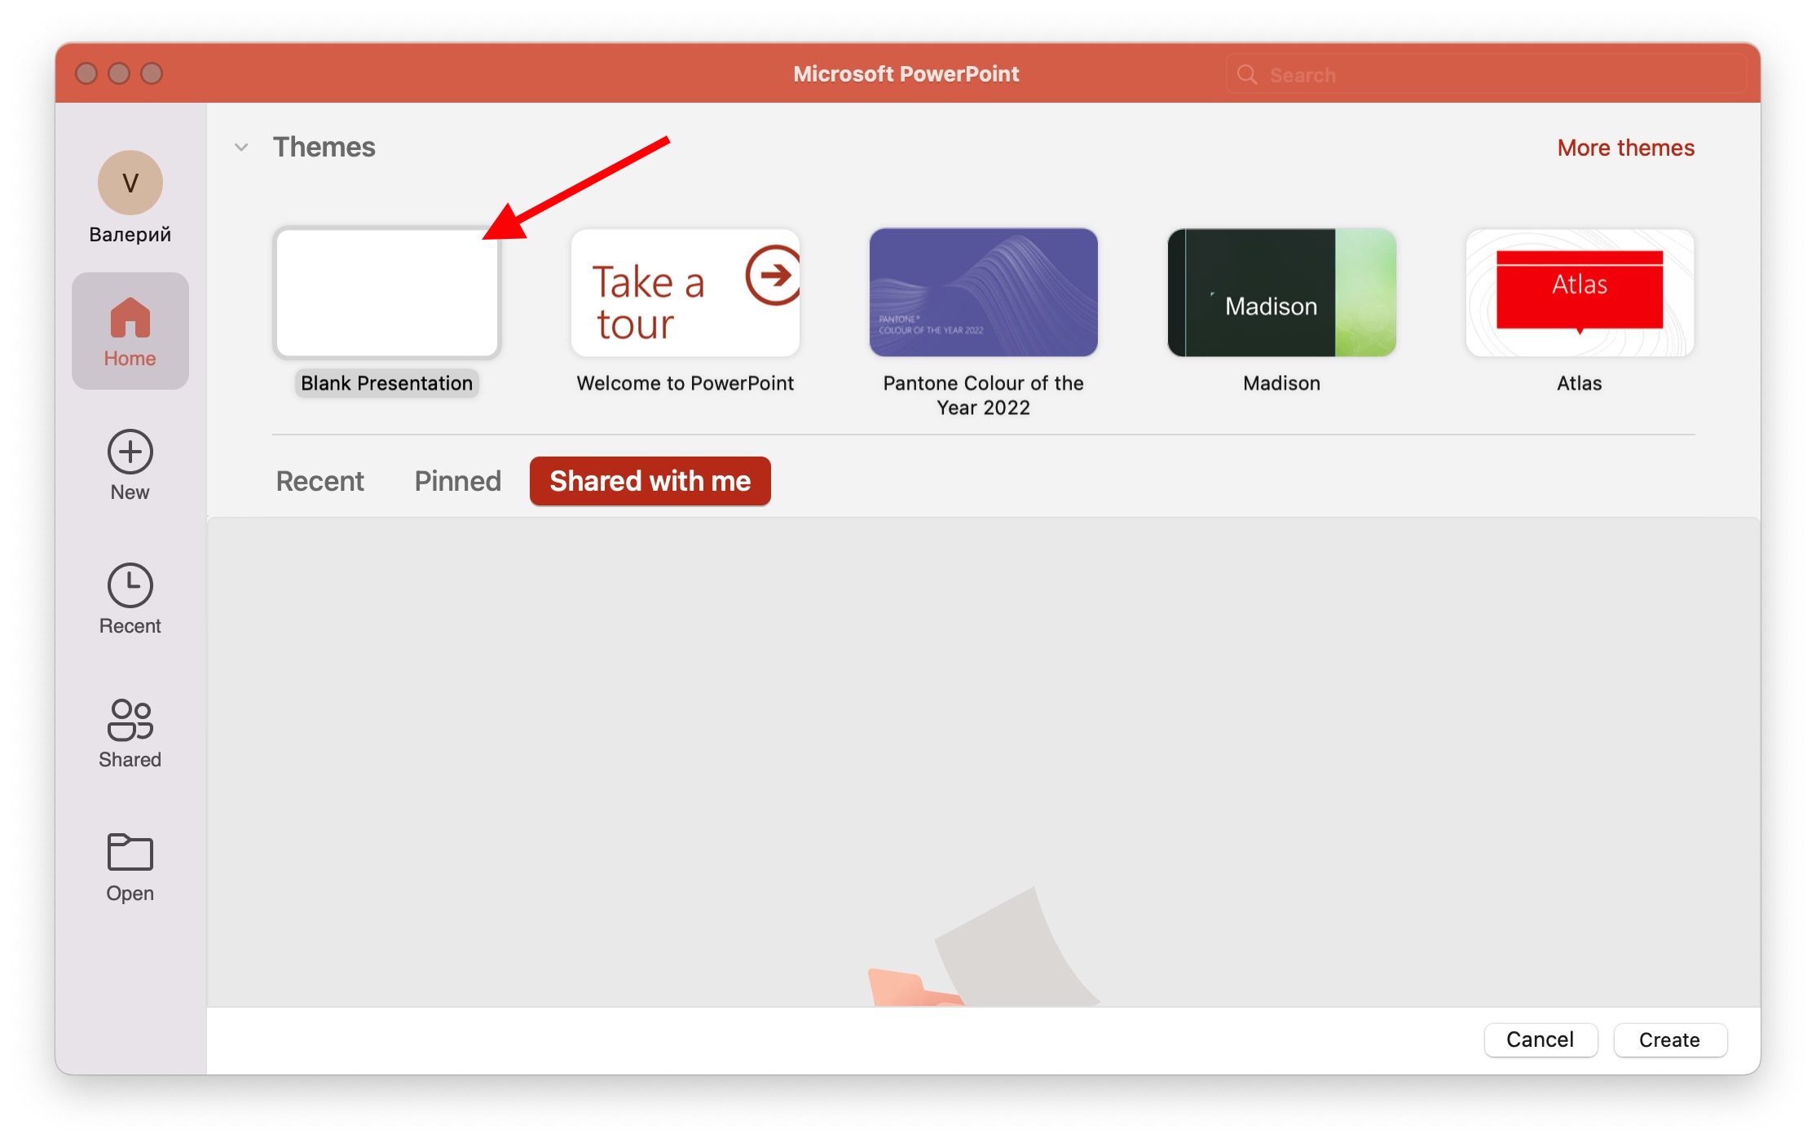Minimize the window using the middle traffic-light button
Screen dimensions: 1816x1143
tap(119, 73)
